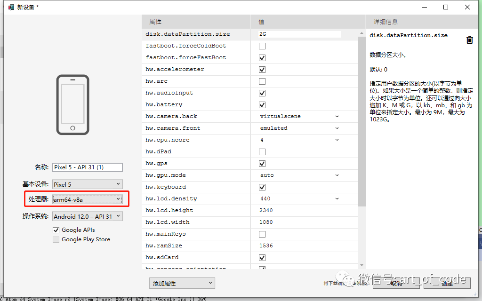
Task: Toggle the Google APIs checkbox
Action: coord(56,230)
